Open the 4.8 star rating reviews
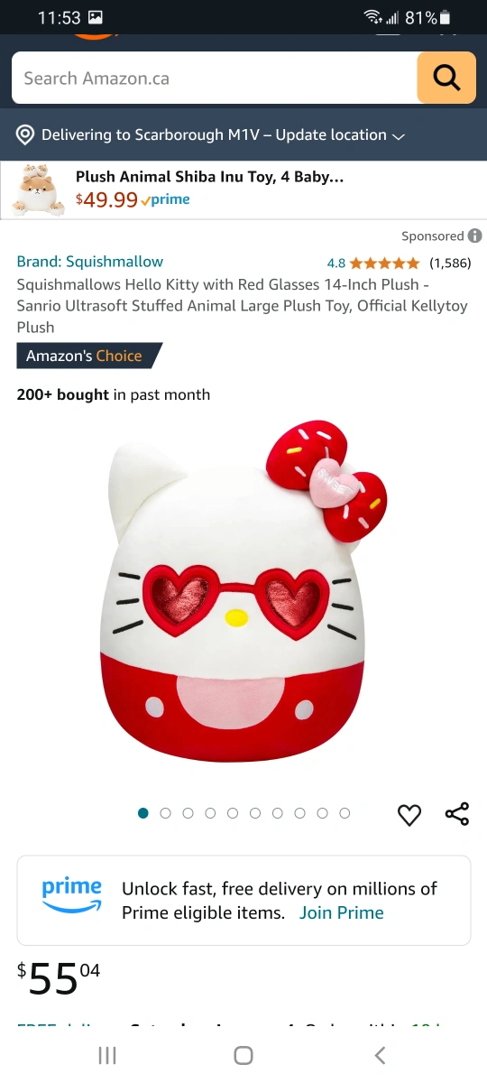 pos(373,264)
